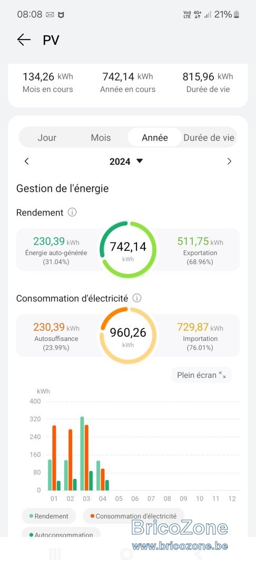Tap the Android recent apps navigation icon

(x=55, y=554)
